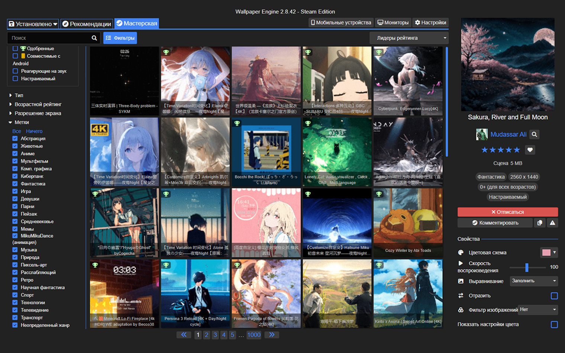Screen dimensions: 565x353
Task: Click the search magnifier icon in search box
Action: pyautogui.click(x=94, y=38)
